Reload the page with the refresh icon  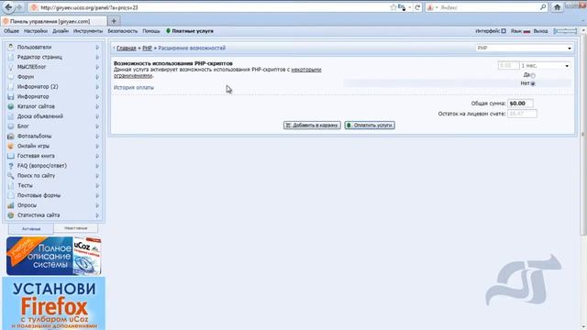pyautogui.click(x=417, y=7)
